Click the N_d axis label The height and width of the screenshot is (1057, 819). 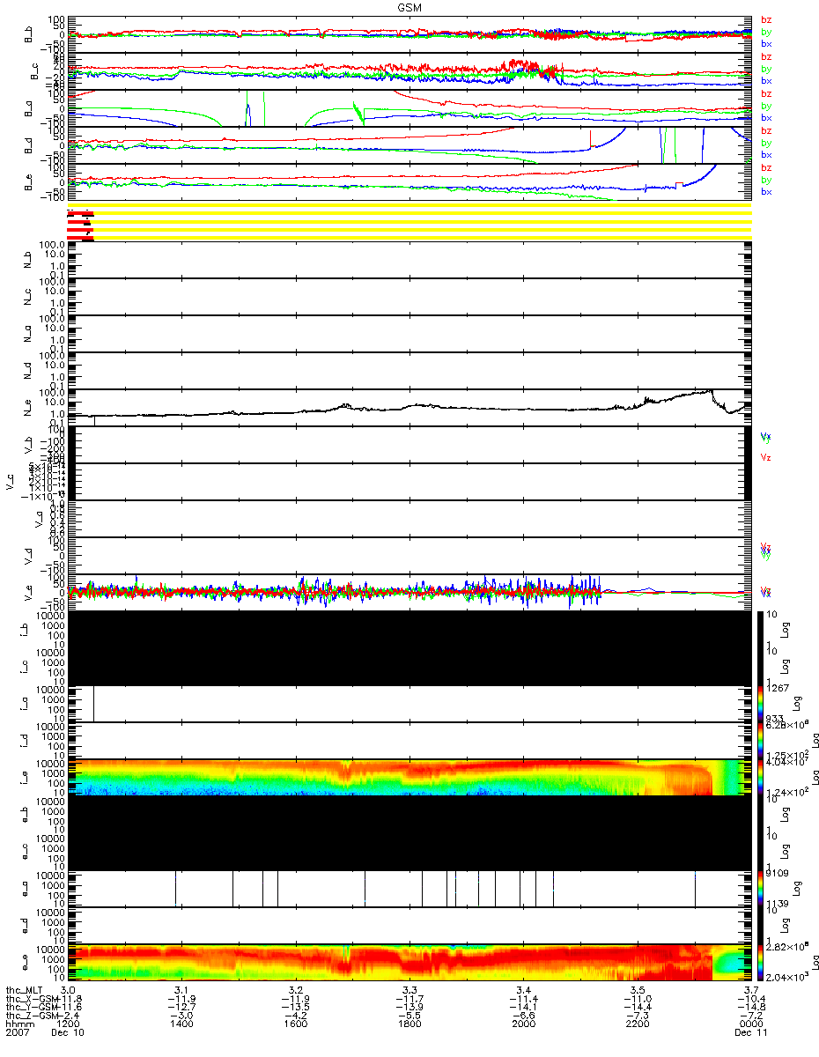[x=26, y=371]
